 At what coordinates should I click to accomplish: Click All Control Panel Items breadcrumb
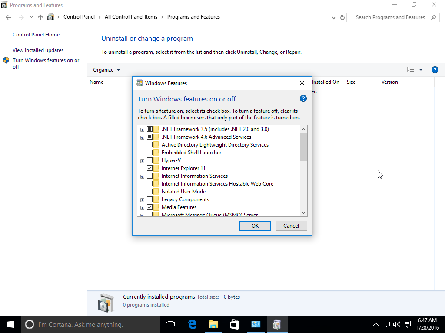click(x=131, y=17)
